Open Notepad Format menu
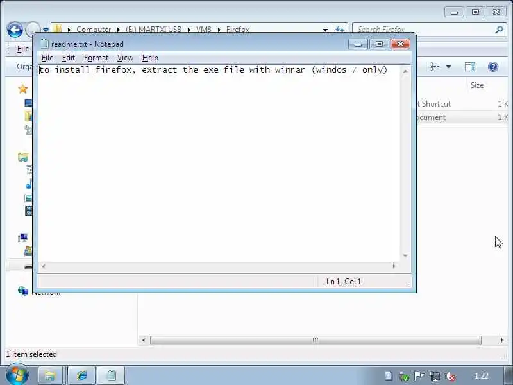The height and width of the screenshot is (385, 513). pyautogui.click(x=96, y=58)
